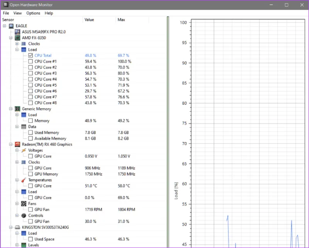Click the Clocks icon under Radeon graphics
Screen dimensions: 309x248
point(24,162)
